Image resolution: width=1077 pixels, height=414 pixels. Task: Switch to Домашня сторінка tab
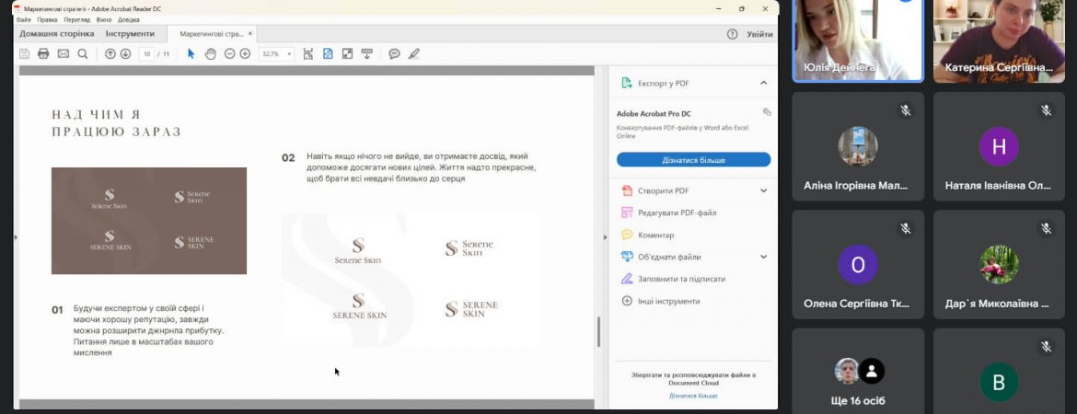coord(57,34)
